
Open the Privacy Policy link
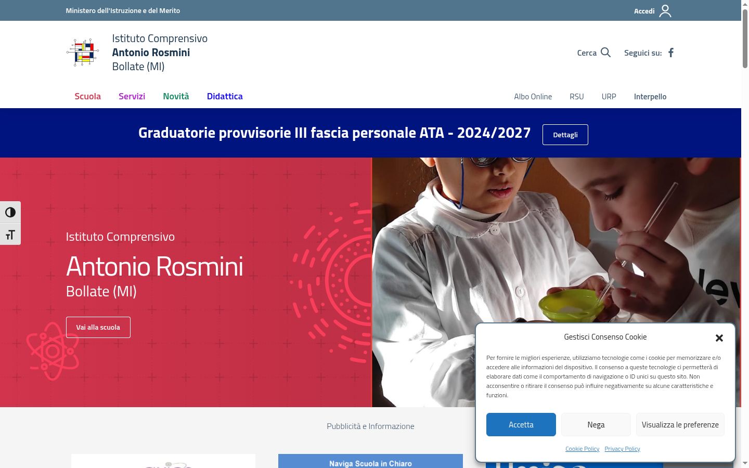coord(622,449)
